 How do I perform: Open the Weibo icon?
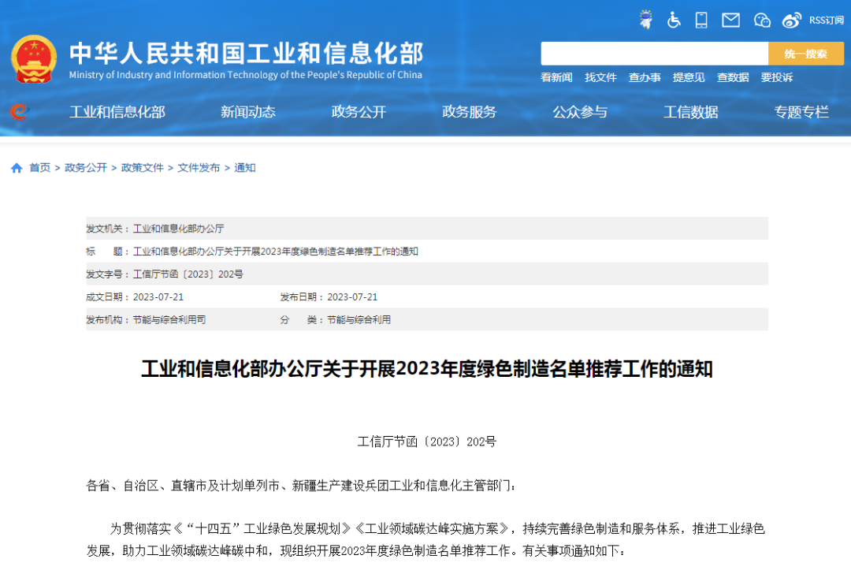pos(791,20)
